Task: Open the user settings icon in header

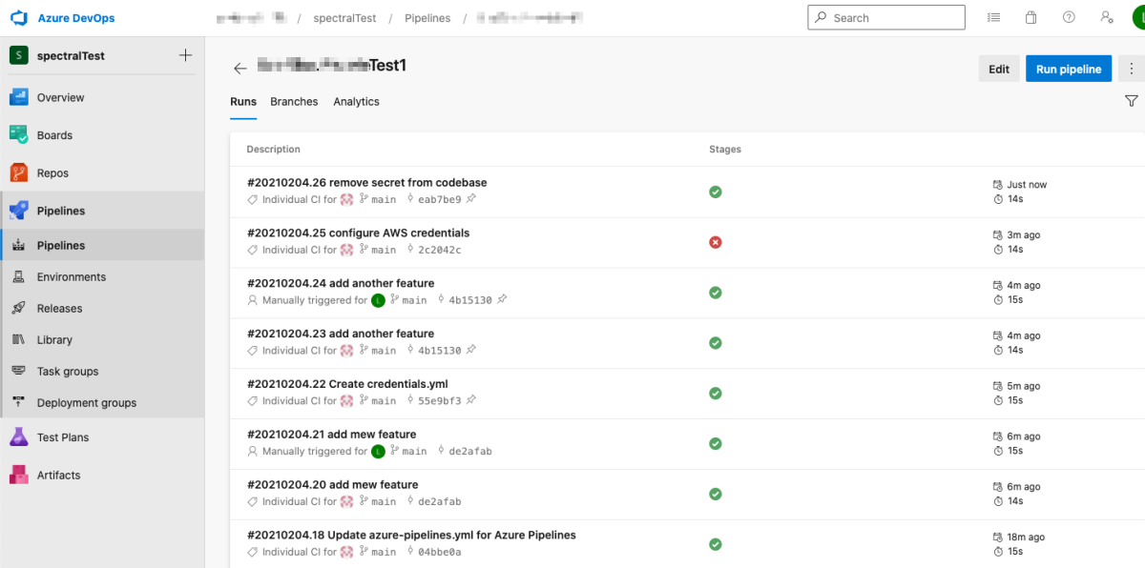Action: click(1106, 17)
